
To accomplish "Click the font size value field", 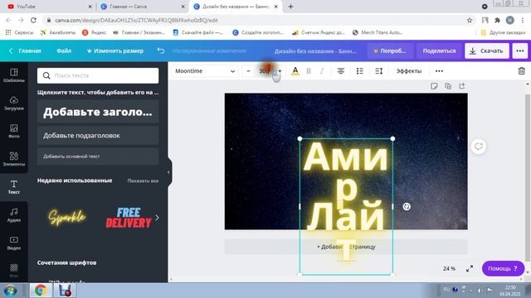I will (x=264, y=71).
